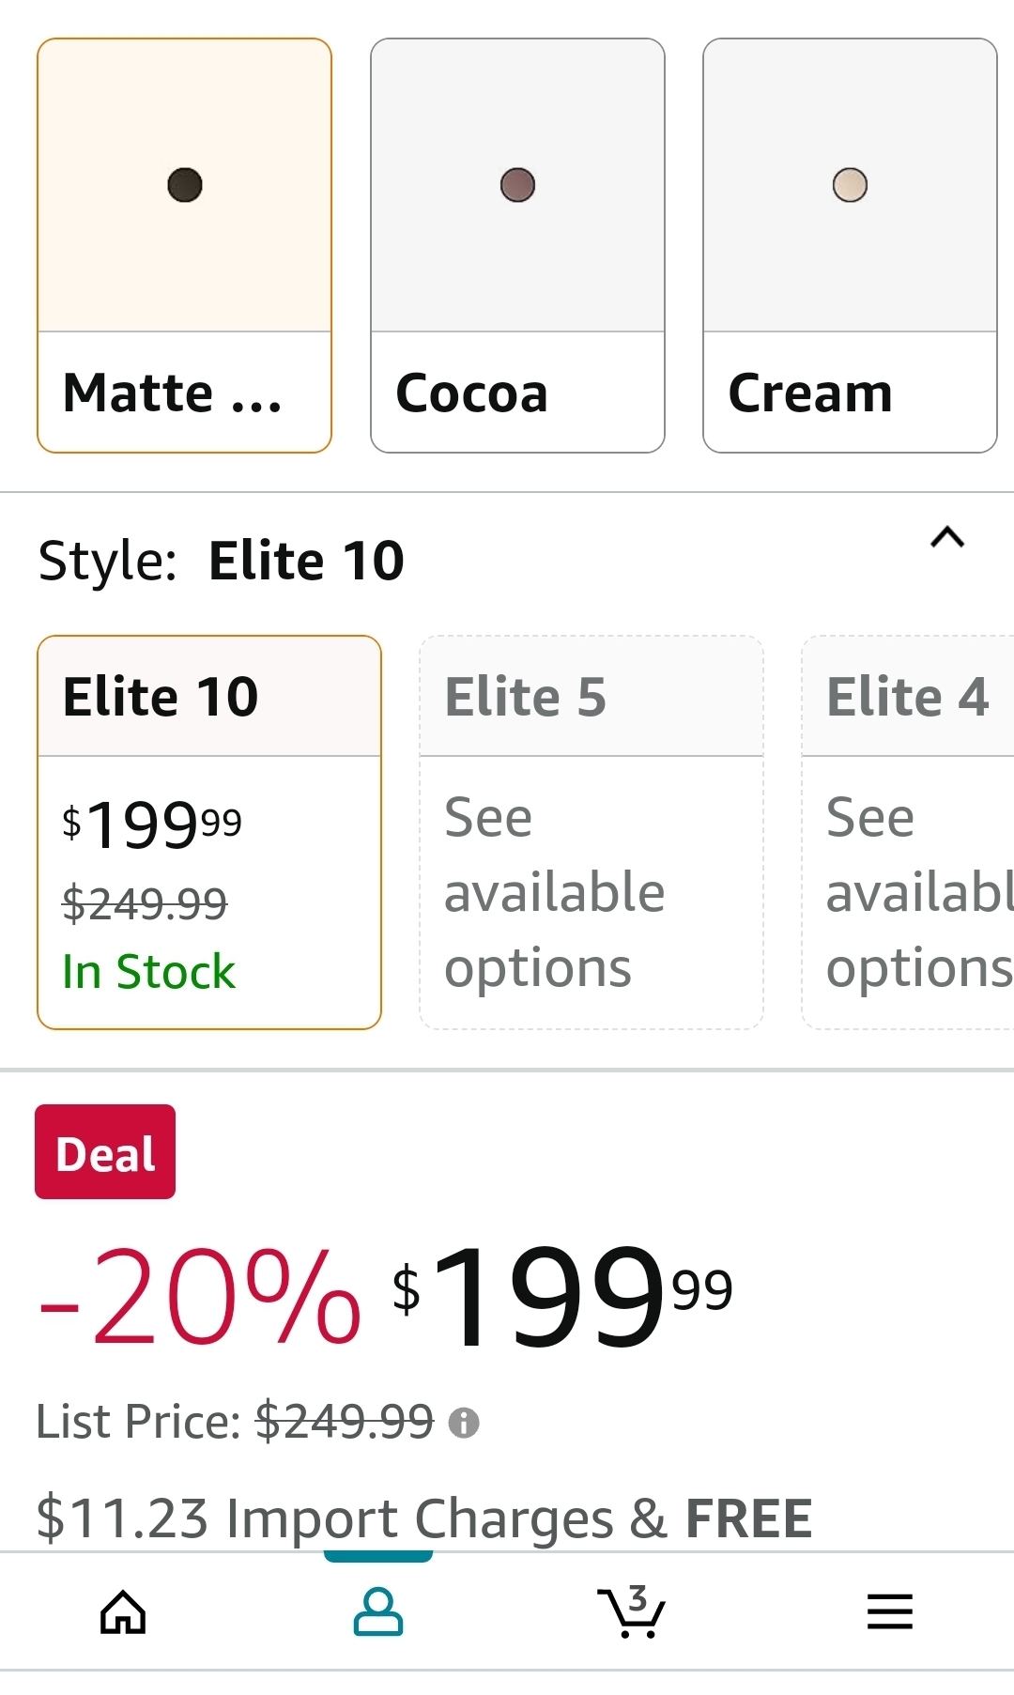Select the Cocoa color option card

pos(517,245)
